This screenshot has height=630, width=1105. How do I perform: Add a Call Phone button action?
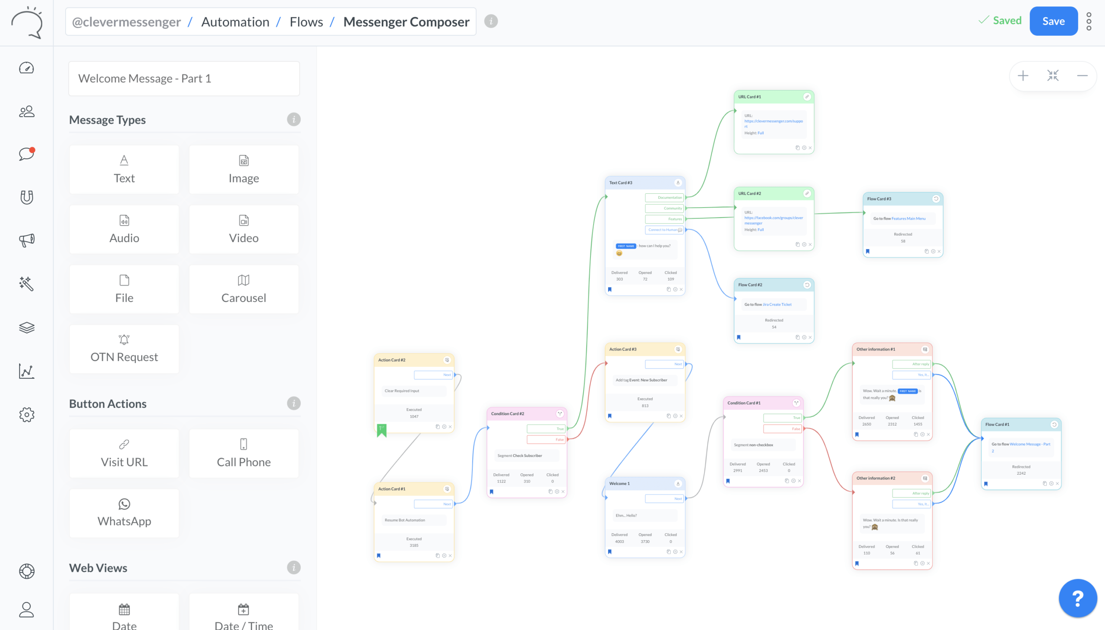(x=244, y=454)
